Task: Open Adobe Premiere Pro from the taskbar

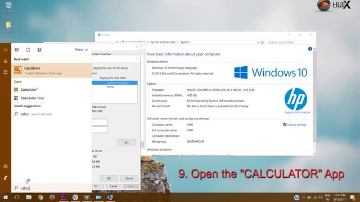Action: [64, 197]
